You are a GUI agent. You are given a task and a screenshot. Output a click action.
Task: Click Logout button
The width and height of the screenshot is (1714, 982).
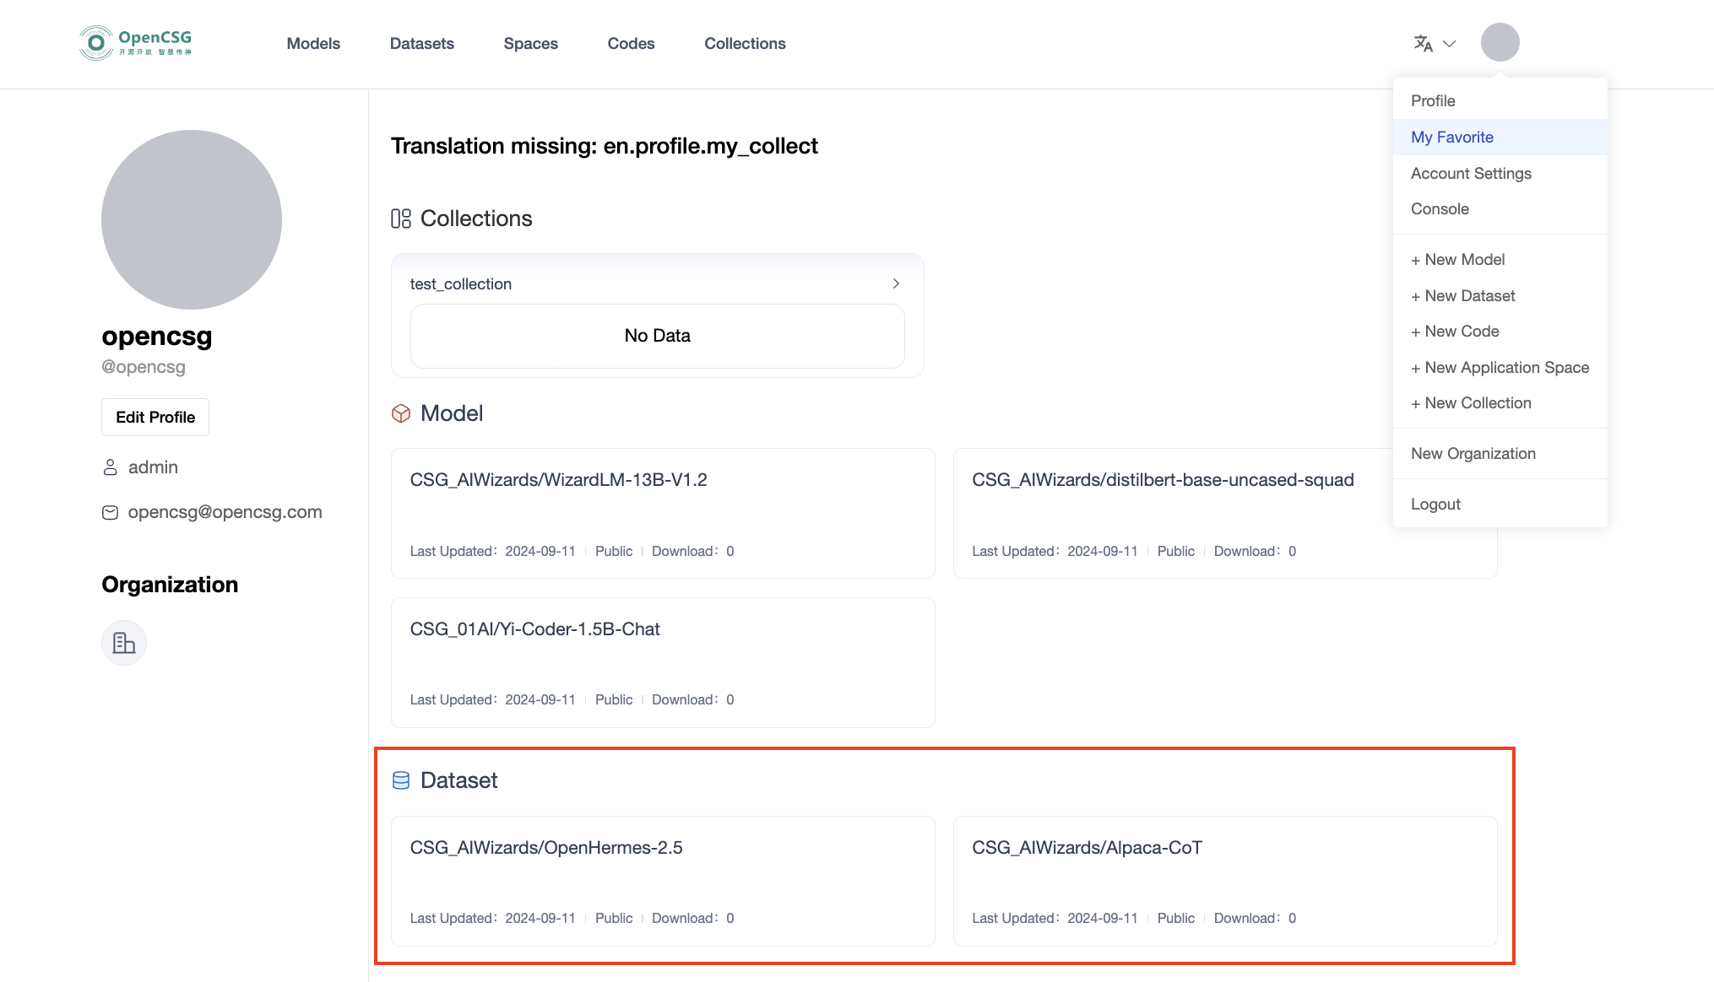click(x=1435, y=504)
